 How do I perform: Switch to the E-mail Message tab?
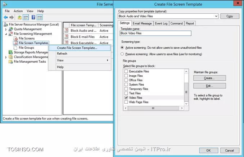pyautogui.click(x=142, y=23)
